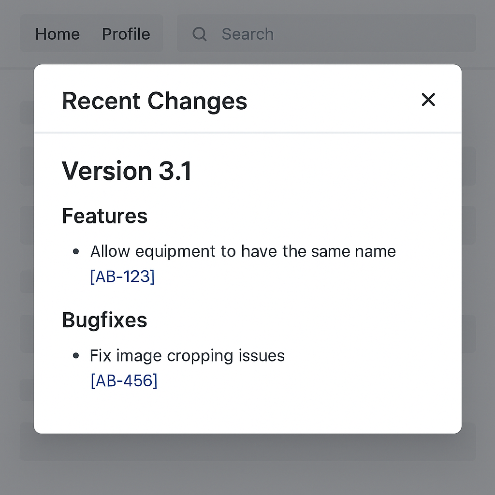Open the Profile nav item

click(126, 34)
